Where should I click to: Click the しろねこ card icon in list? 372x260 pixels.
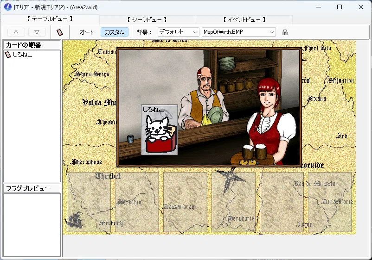8,55
